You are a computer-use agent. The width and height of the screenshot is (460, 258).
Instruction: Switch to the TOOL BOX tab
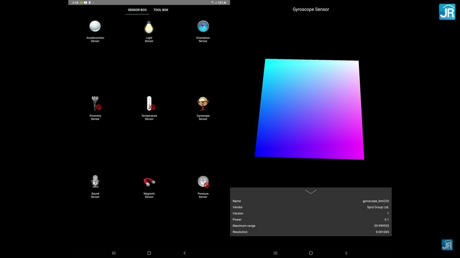(161, 10)
